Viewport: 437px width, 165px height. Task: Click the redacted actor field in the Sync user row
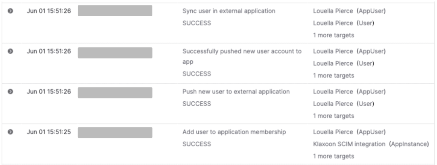click(115, 11)
